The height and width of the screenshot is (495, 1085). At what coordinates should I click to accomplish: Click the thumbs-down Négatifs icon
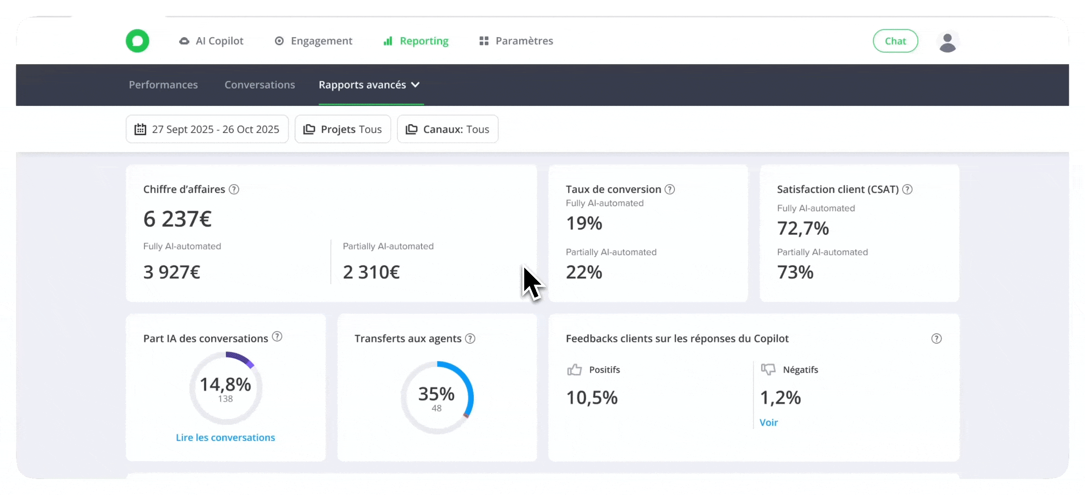point(768,369)
